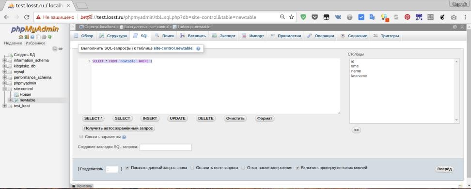This screenshot has width=471, height=189.
Task: Bookmark this page with the star icon
Action: point(291,17)
